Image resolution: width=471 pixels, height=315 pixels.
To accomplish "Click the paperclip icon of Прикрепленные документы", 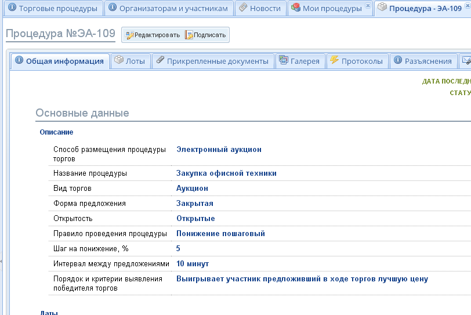I will pyautogui.click(x=161, y=60).
